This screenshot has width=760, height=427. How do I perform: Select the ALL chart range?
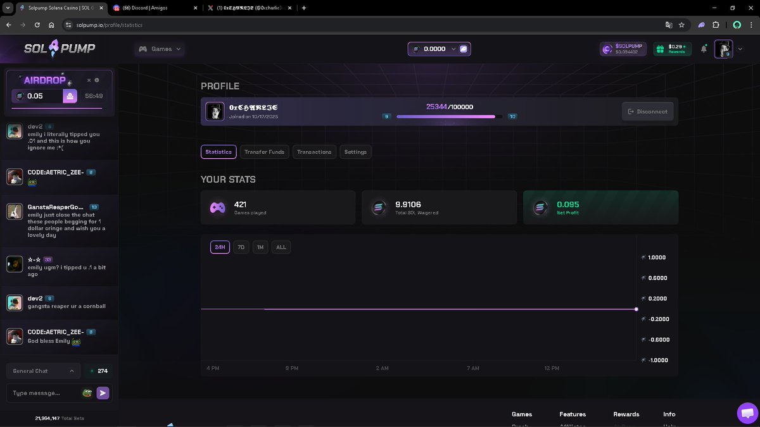[x=281, y=247]
